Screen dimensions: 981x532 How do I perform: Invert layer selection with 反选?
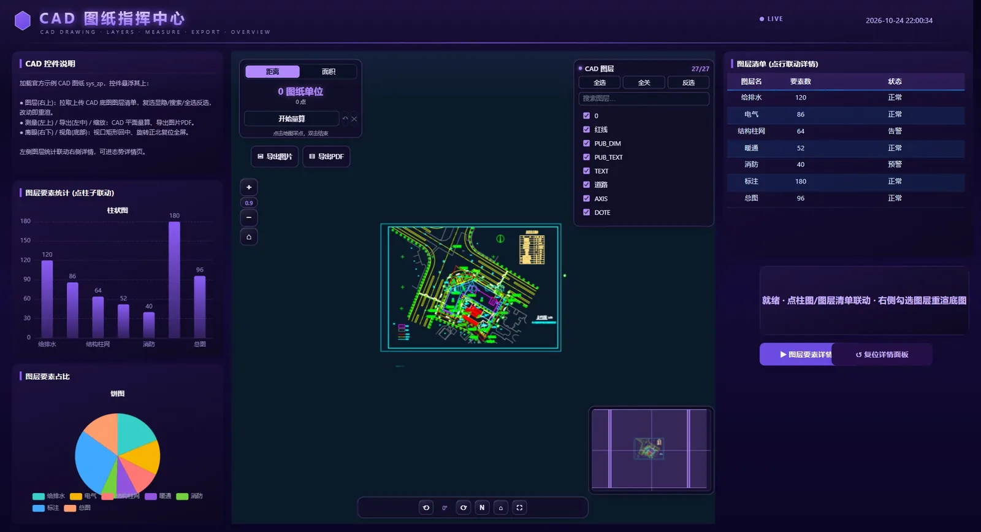pyautogui.click(x=689, y=83)
